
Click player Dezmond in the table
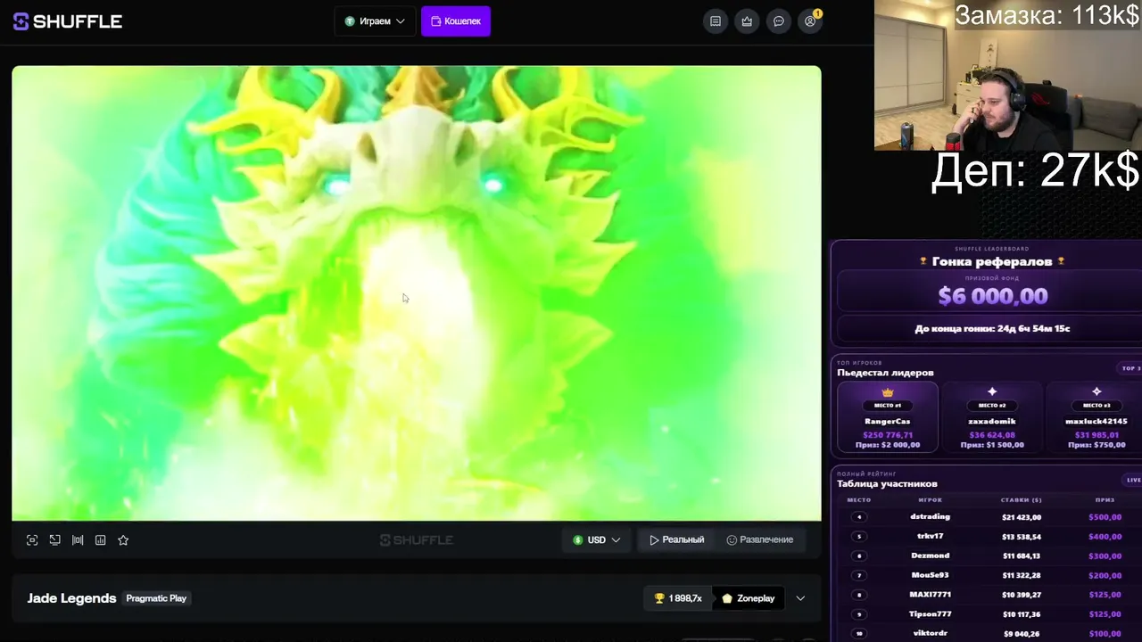(x=930, y=556)
